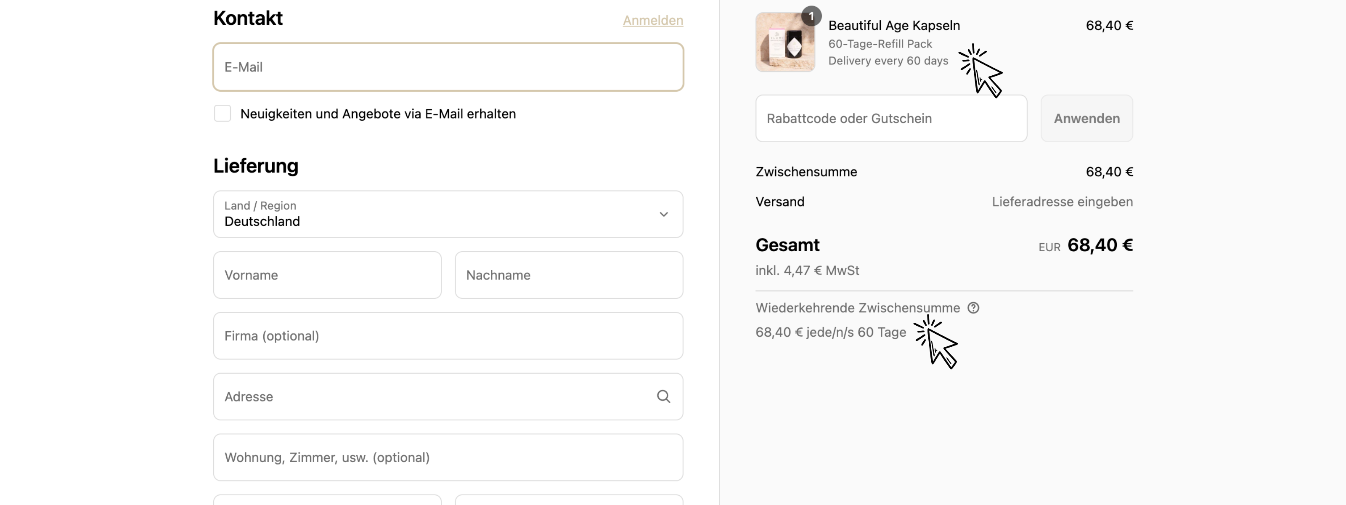The height and width of the screenshot is (505, 1346).
Task: Click the Adresse text field
Action: coord(448,396)
